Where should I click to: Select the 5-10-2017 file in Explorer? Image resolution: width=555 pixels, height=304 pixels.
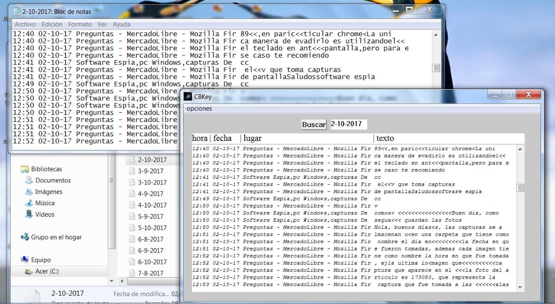(x=152, y=228)
